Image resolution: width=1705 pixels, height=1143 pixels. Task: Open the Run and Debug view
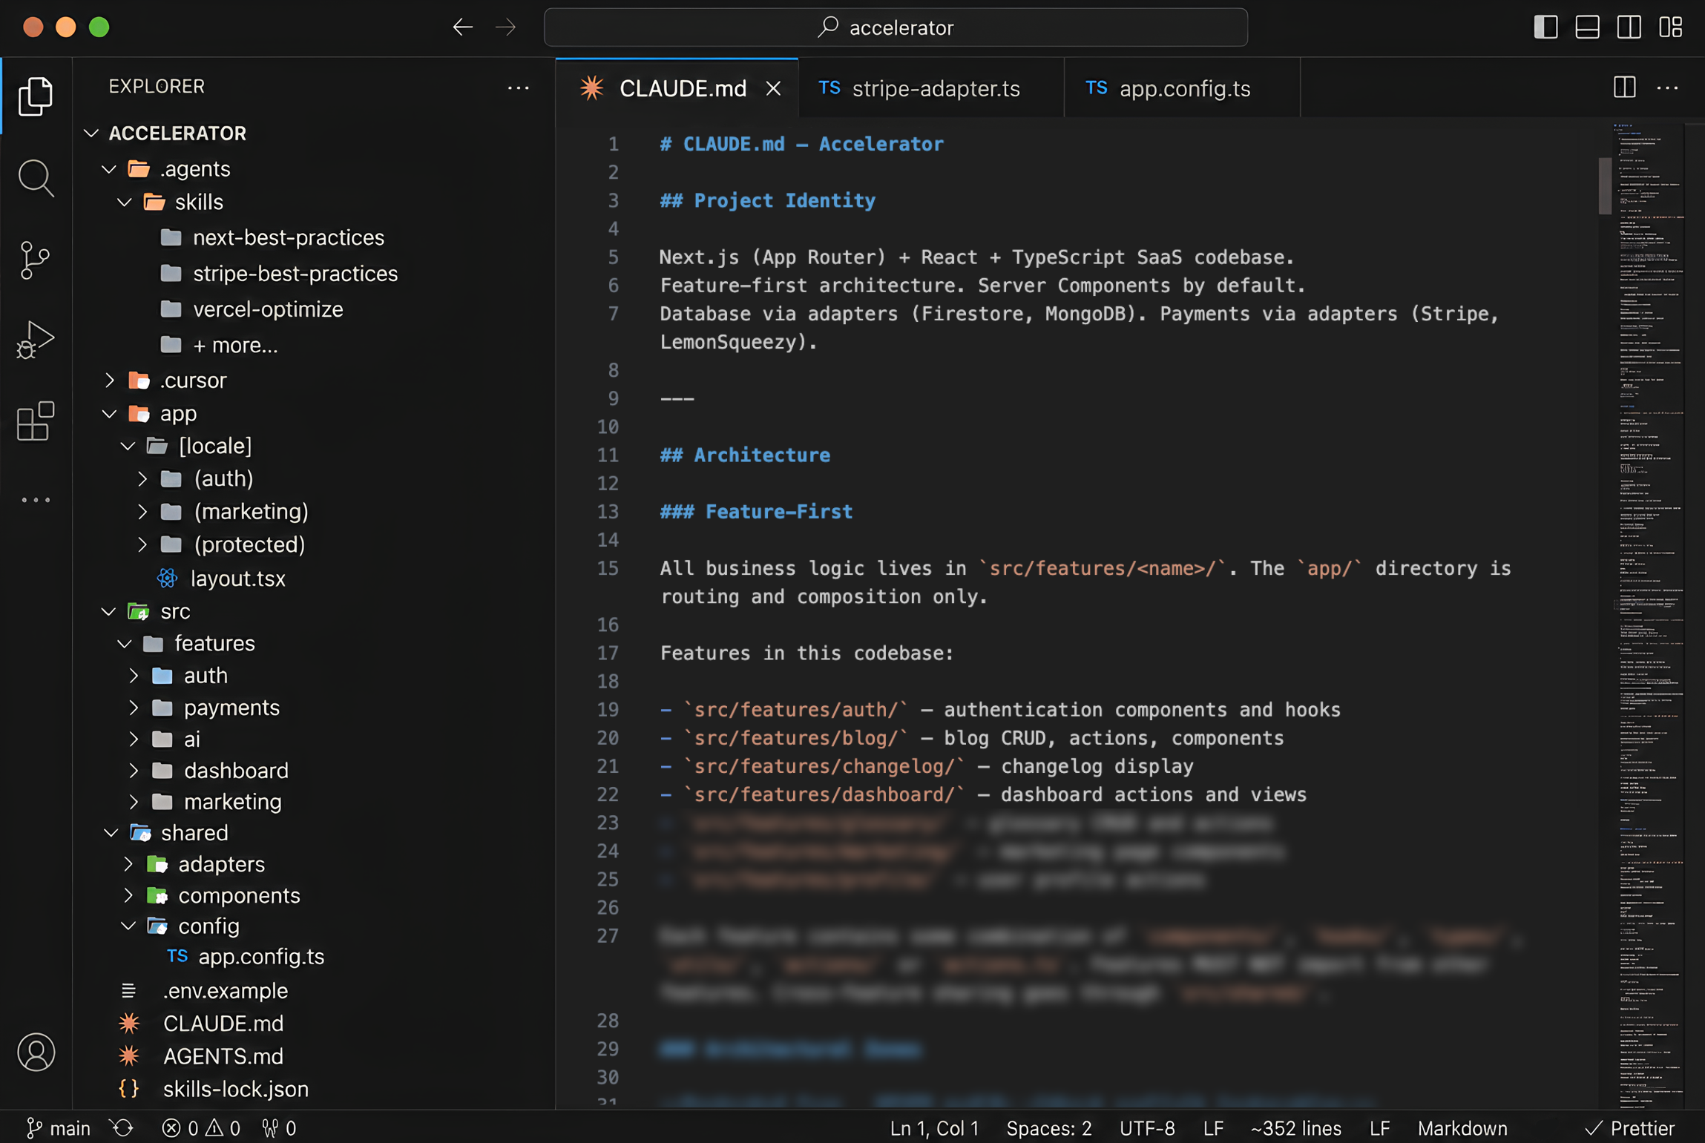coord(35,340)
